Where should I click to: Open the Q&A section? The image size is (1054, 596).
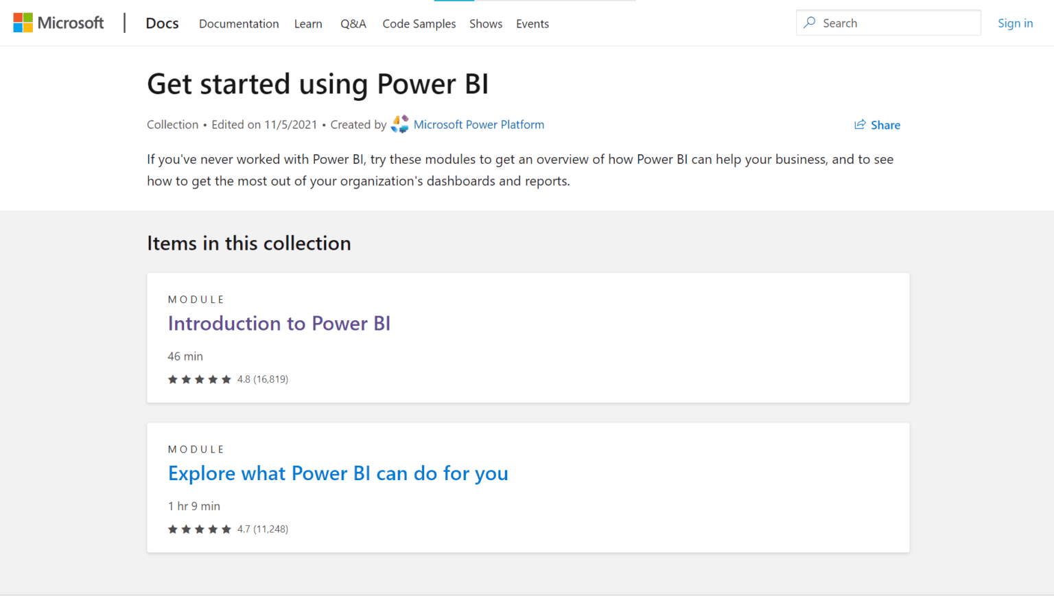353,23
